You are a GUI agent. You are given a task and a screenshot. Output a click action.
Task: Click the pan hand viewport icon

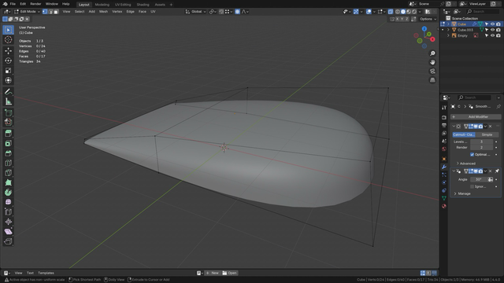tap(432, 62)
